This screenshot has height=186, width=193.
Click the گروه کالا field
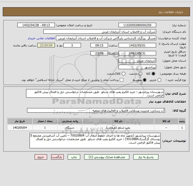tap(96, 110)
